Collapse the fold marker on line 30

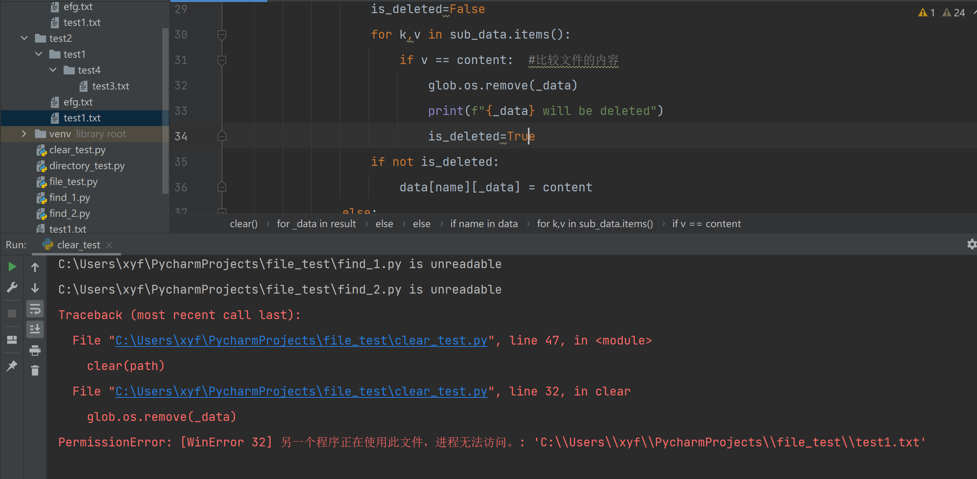(x=222, y=35)
